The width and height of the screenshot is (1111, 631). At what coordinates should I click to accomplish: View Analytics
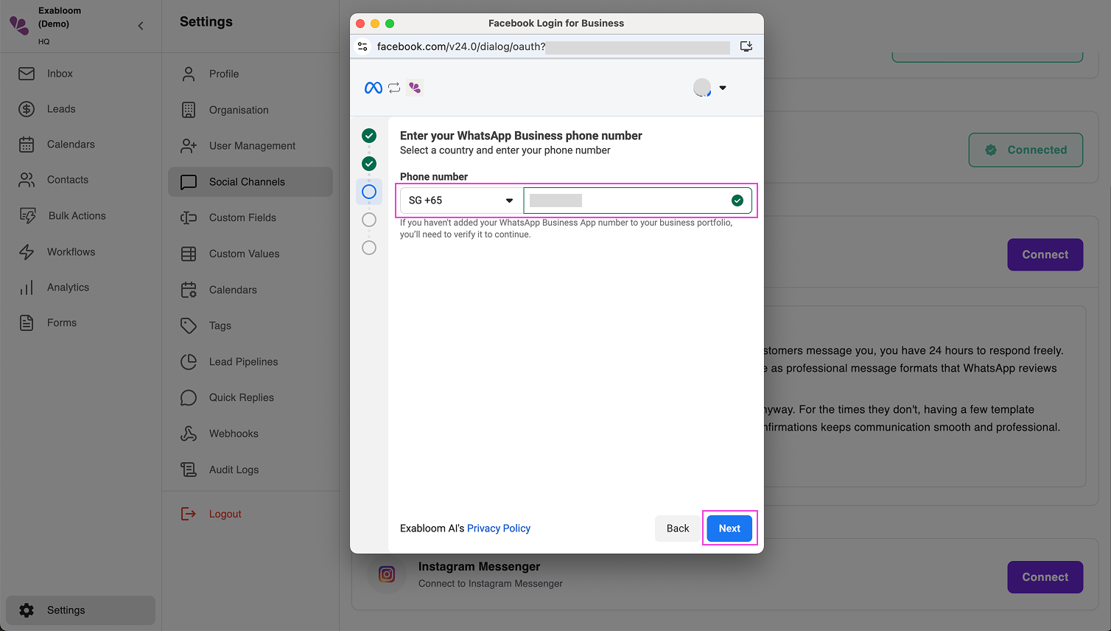click(68, 287)
